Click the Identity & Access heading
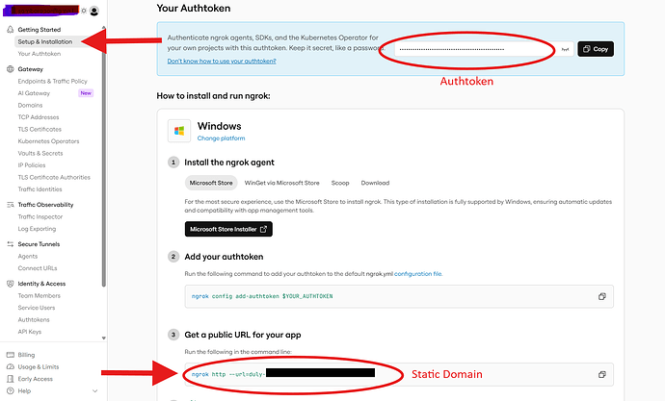This screenshot has height=401, width=665. [41, 284]
